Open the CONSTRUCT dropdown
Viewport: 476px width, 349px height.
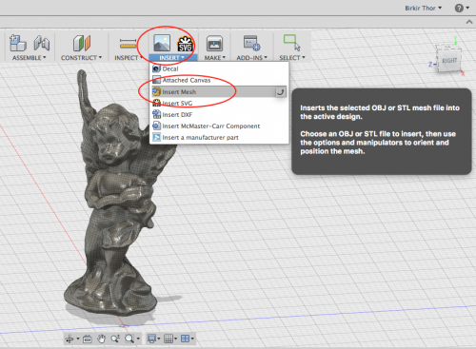pos(81,58)
